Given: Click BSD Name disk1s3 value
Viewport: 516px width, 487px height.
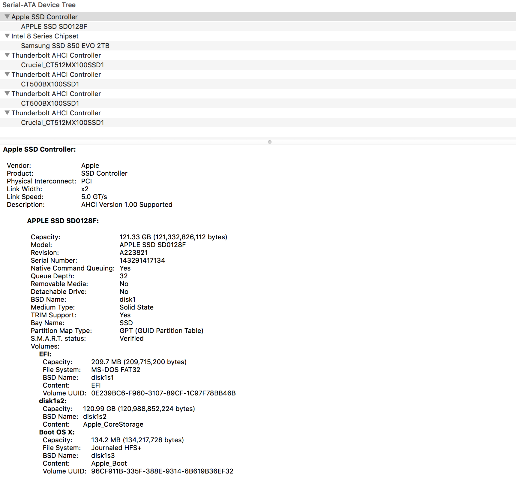Looking at the screenshot, I should coord(103,455).
